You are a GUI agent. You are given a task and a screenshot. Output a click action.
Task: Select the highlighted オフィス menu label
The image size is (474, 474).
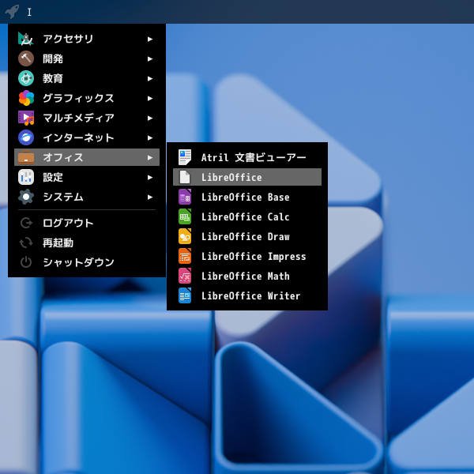coord(63,157)
